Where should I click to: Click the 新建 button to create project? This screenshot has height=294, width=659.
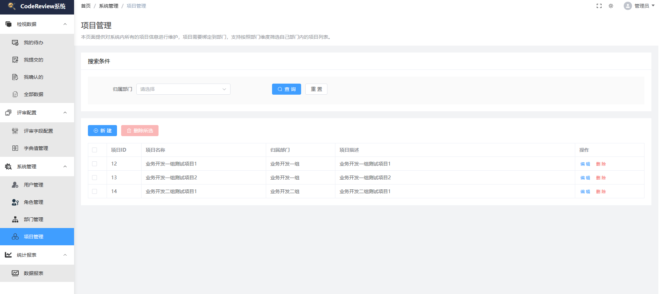(102, 131)
